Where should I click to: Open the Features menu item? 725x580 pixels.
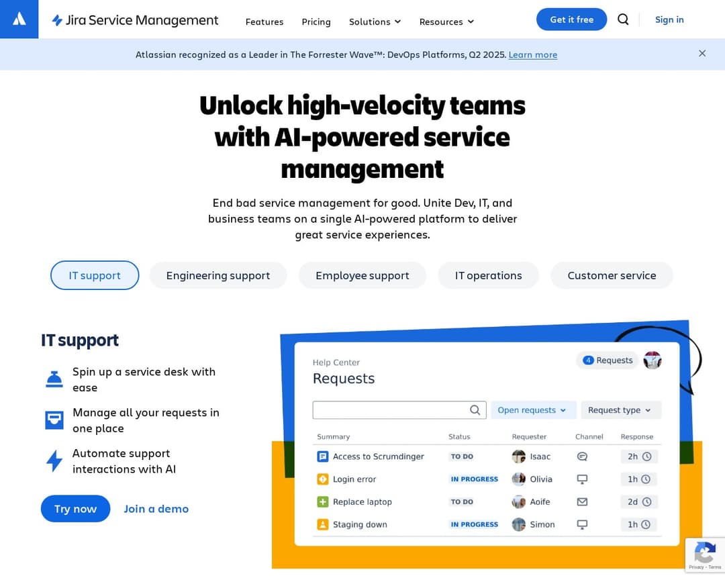(x=264, y=21)
